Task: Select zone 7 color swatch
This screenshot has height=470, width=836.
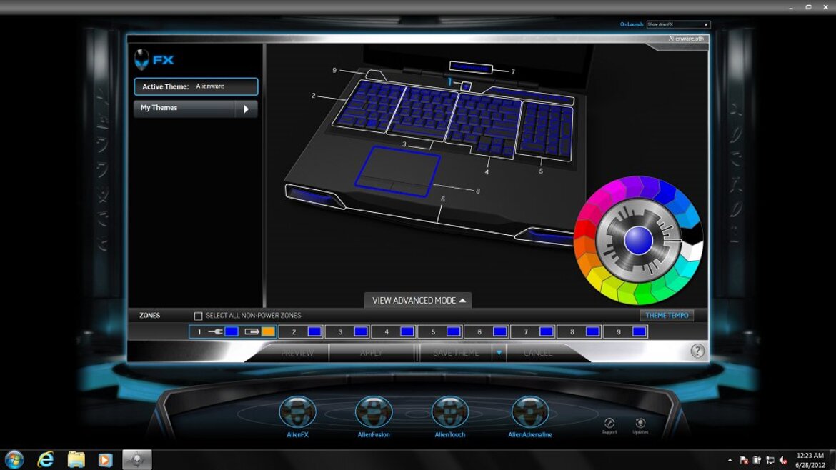Action: pyautogui.click(x=547, y=331)
